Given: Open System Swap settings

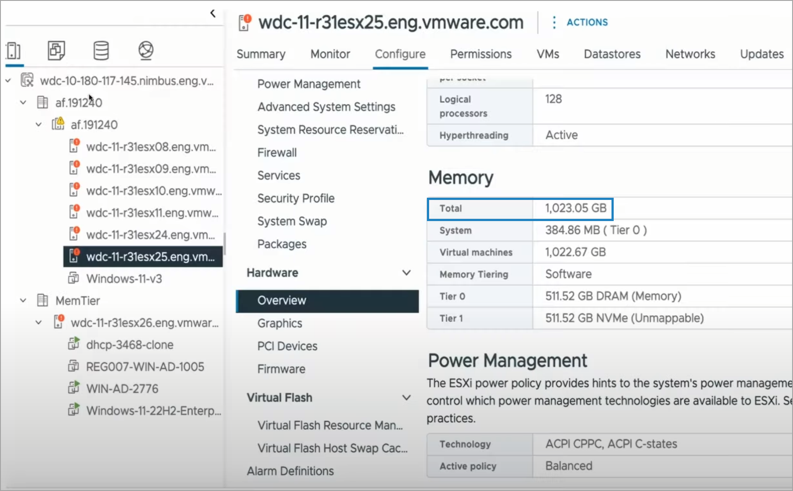Looking at the screenshot, I should point(292,222).
